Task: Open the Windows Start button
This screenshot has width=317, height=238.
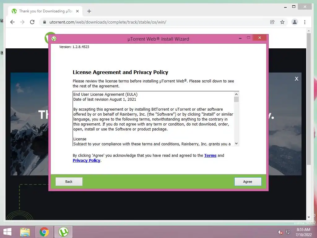Action: pyautogui.click(x=7, y=232)
